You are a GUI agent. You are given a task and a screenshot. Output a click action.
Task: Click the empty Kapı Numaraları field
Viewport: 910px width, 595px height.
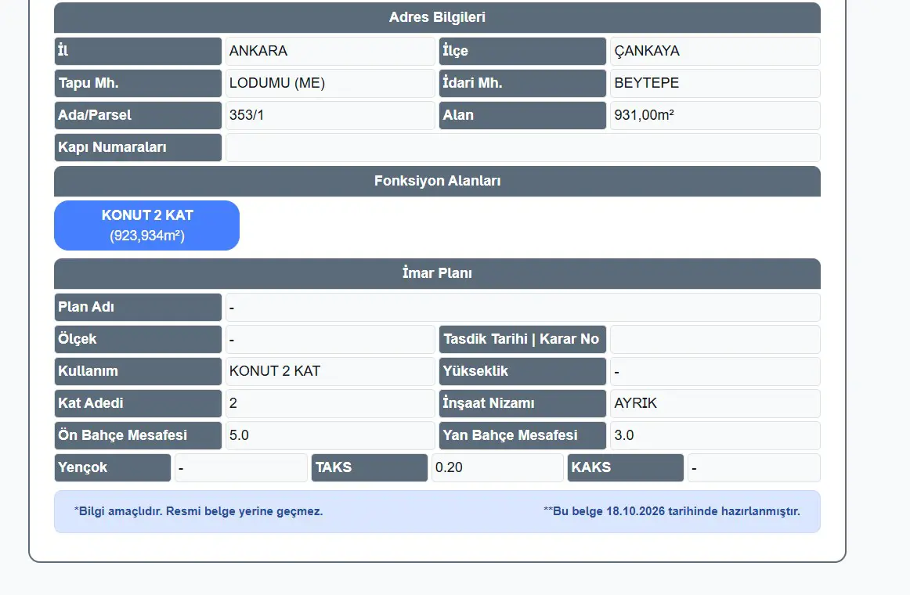[523, 147]
